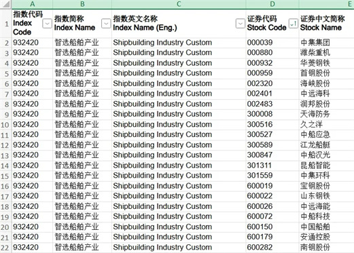Select stock code cell 301311
Screen dimensions: 354x253
coord(272,166)
